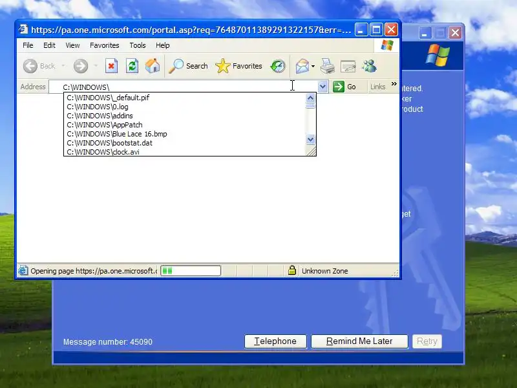The image size is (517, 388).
Task: Open the Favorites menu
Action: [104, 45]
